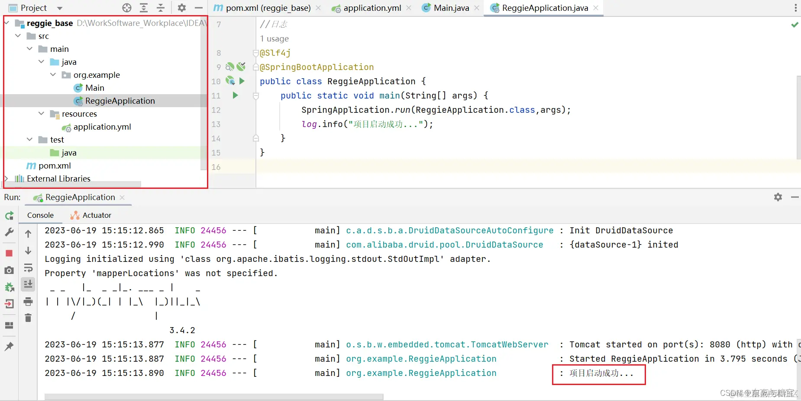The height and width of the screenshot is (401, 801).
Task: Open the Console tab in Run panel
Action: [x=40, y=215]
